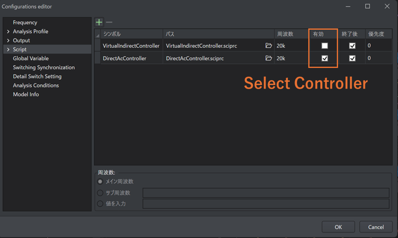
Task: Click the green plus add script icon
Action: (x=99, y=22)
